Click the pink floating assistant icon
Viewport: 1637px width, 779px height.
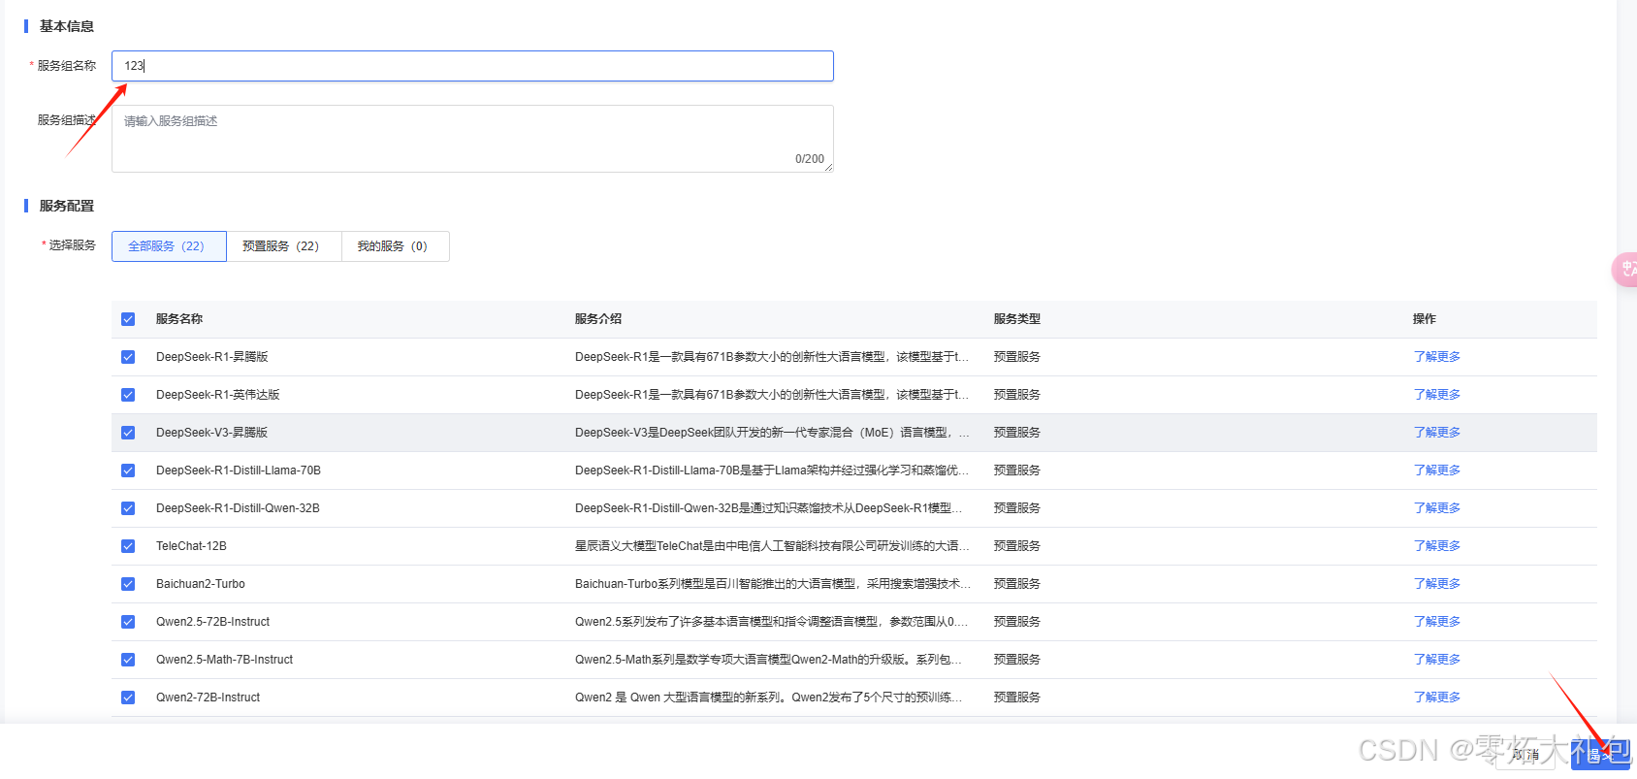pyautogui.click(x=1625, y=269)
